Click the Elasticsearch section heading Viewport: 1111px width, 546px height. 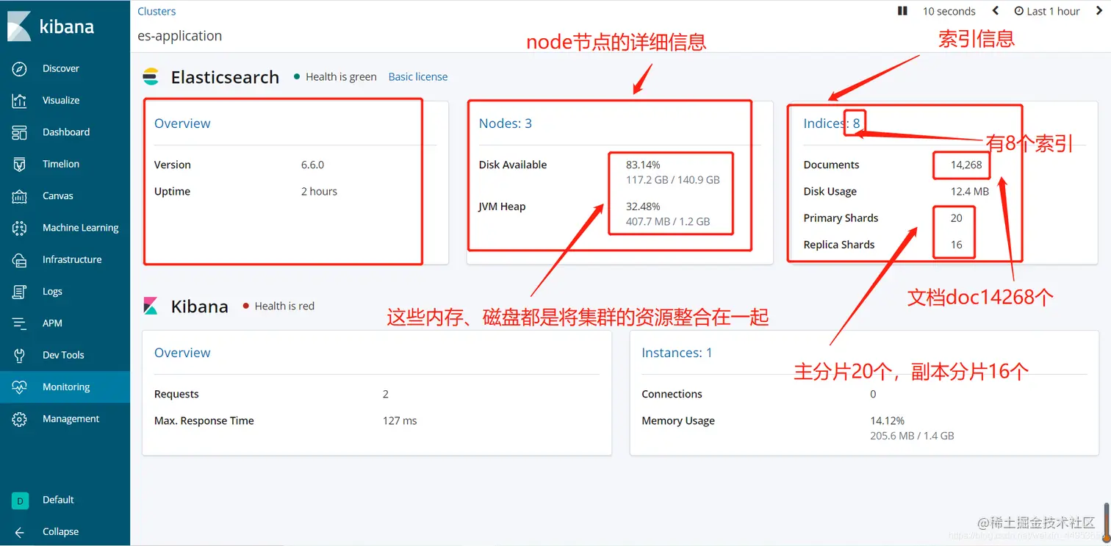(x=225, y=77)
